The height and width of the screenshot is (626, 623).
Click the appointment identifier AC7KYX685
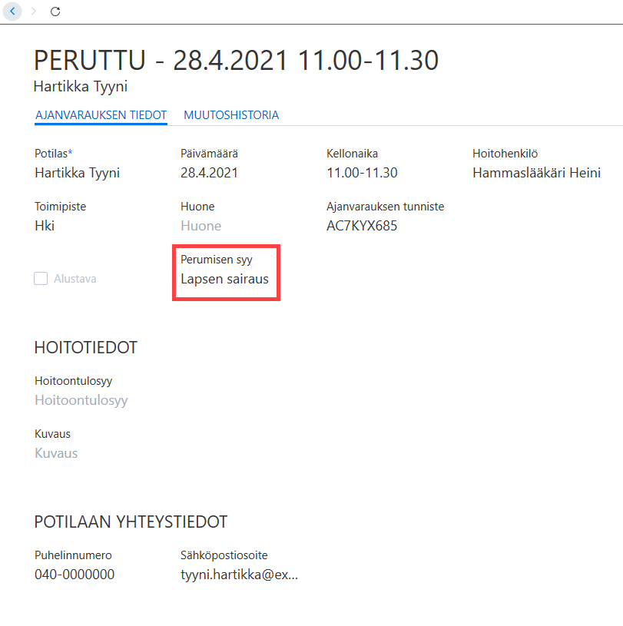(x=362, y=226)
